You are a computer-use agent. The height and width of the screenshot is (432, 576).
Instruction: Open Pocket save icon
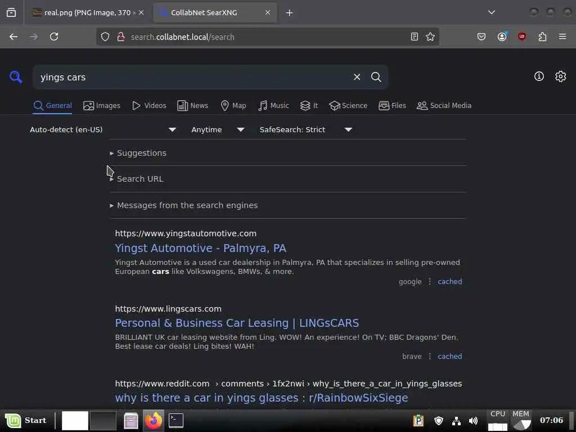(x=481, y=37)
